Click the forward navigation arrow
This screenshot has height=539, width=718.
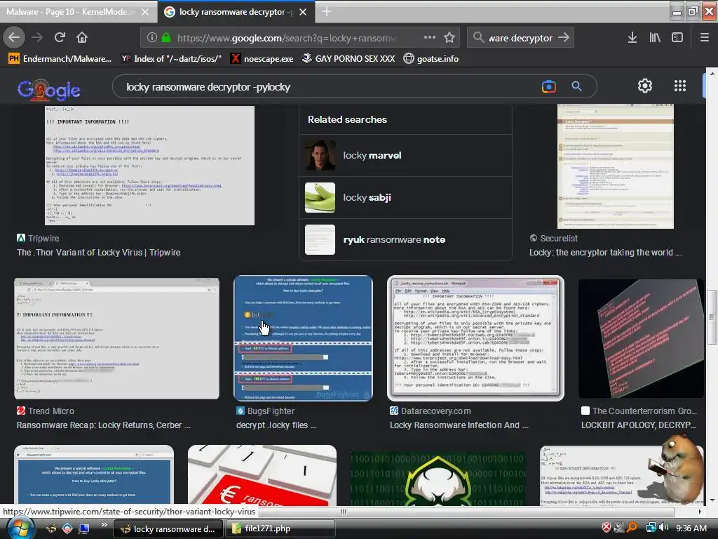click(x=37, y=37)
